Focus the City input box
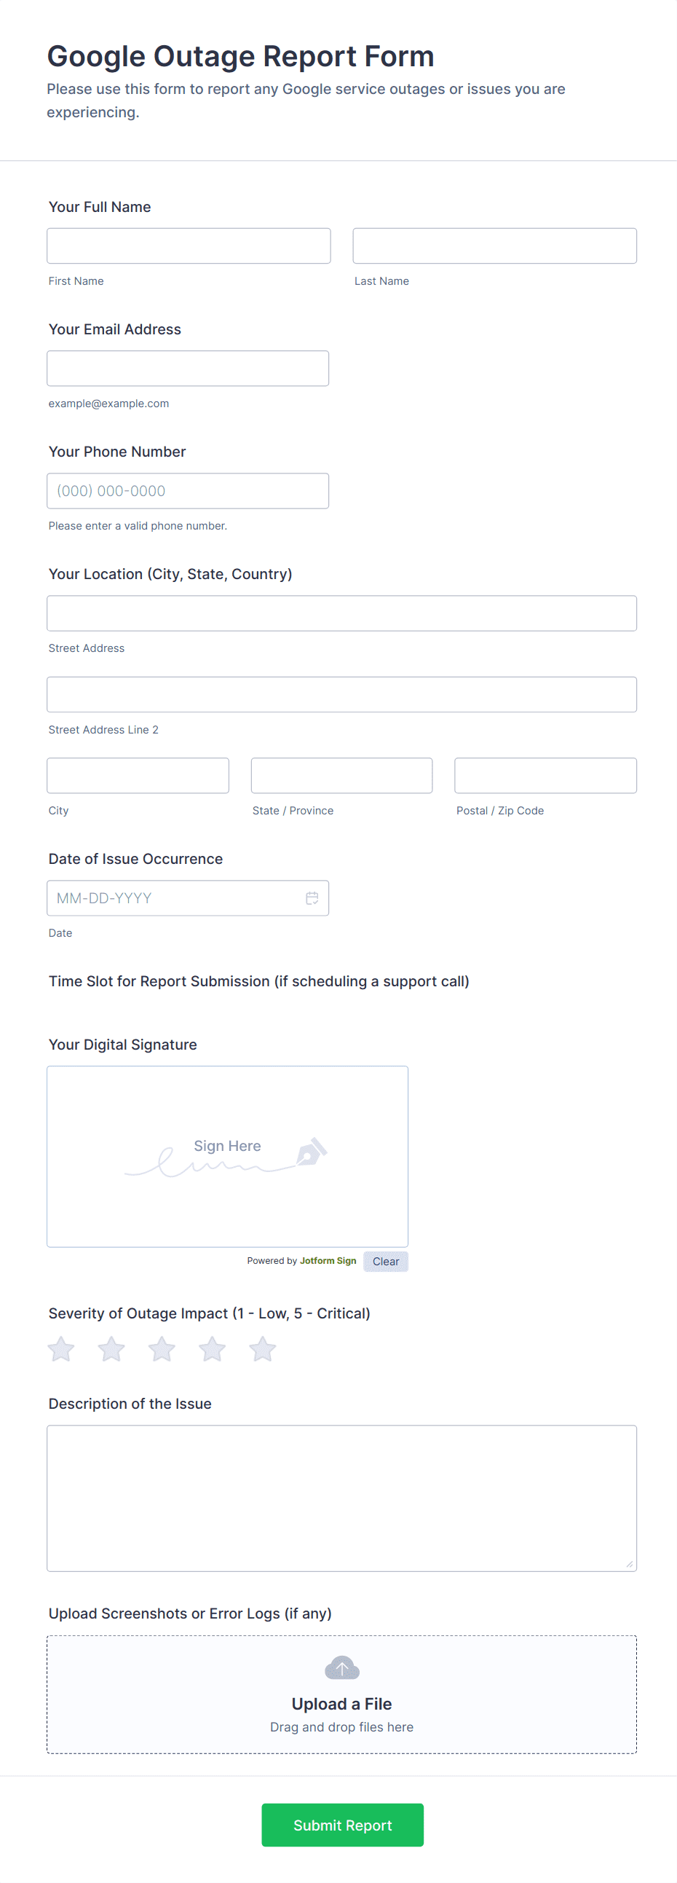 point(138,775)
